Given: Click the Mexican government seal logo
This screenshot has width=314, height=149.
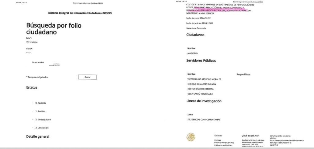Looking at the screenshot, I should coord(191,137).
